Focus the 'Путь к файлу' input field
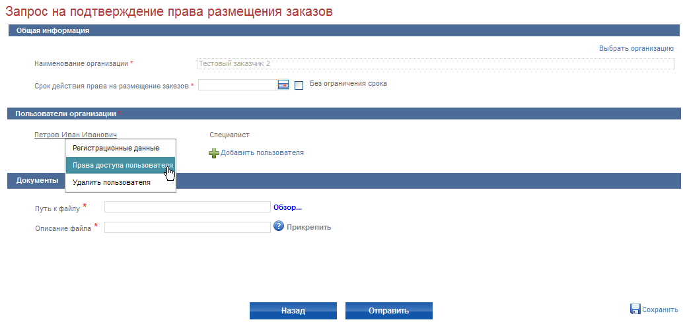This screenshot has height=326, width=683. pos(188,207)
